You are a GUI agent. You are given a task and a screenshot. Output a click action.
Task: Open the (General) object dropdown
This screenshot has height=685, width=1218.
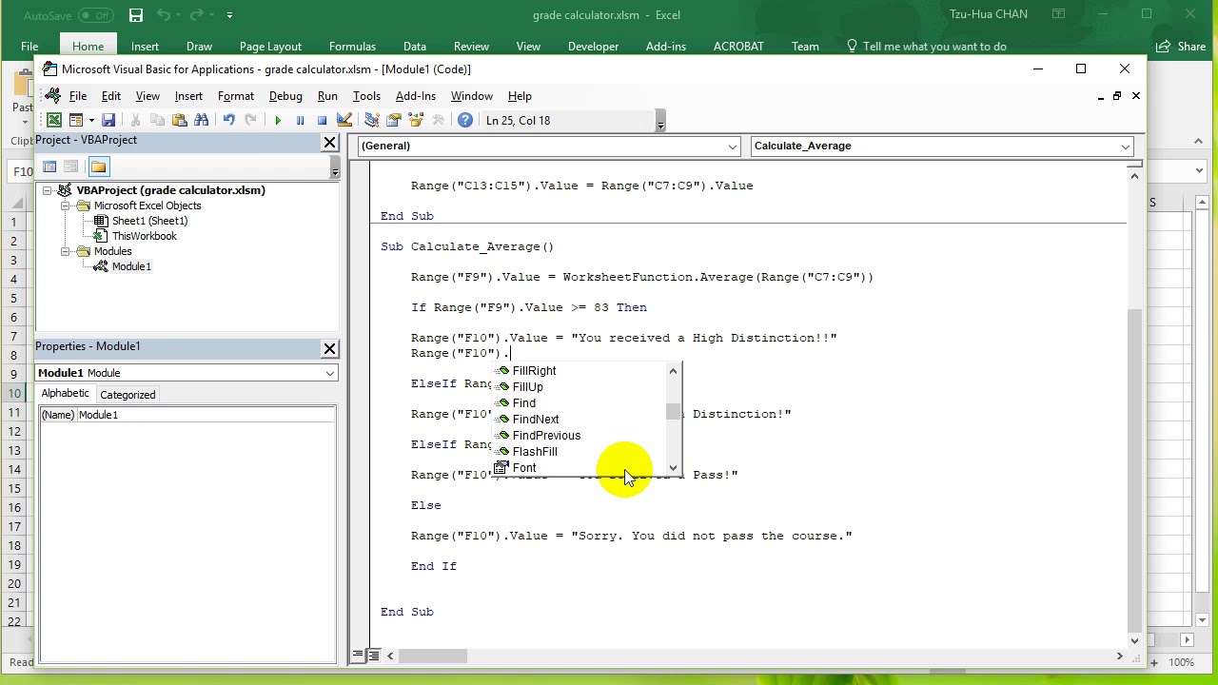(733, 147)
